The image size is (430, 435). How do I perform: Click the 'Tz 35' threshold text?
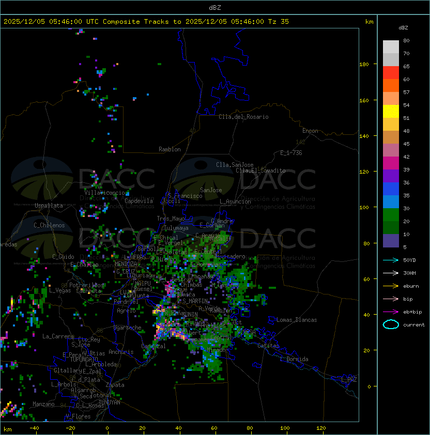278,22
